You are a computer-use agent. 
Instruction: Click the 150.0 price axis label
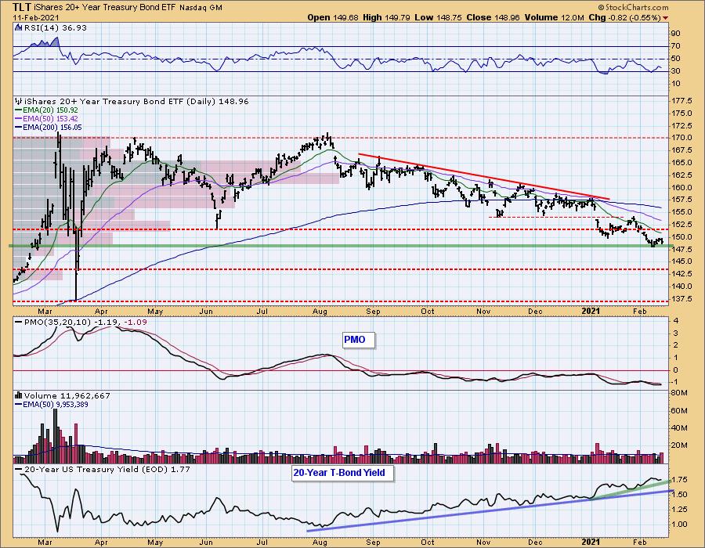[681, 236]
